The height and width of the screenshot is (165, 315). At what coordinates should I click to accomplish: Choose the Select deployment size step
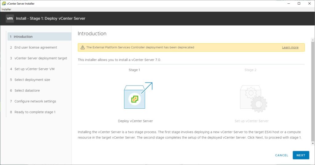(32, 80)
